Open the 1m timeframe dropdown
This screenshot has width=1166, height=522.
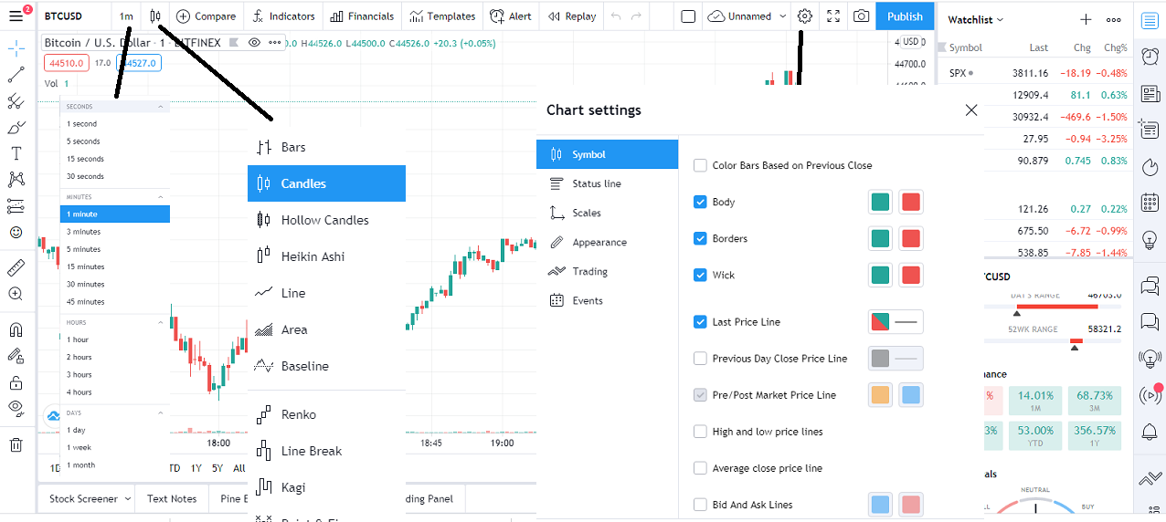click(126, 16)
